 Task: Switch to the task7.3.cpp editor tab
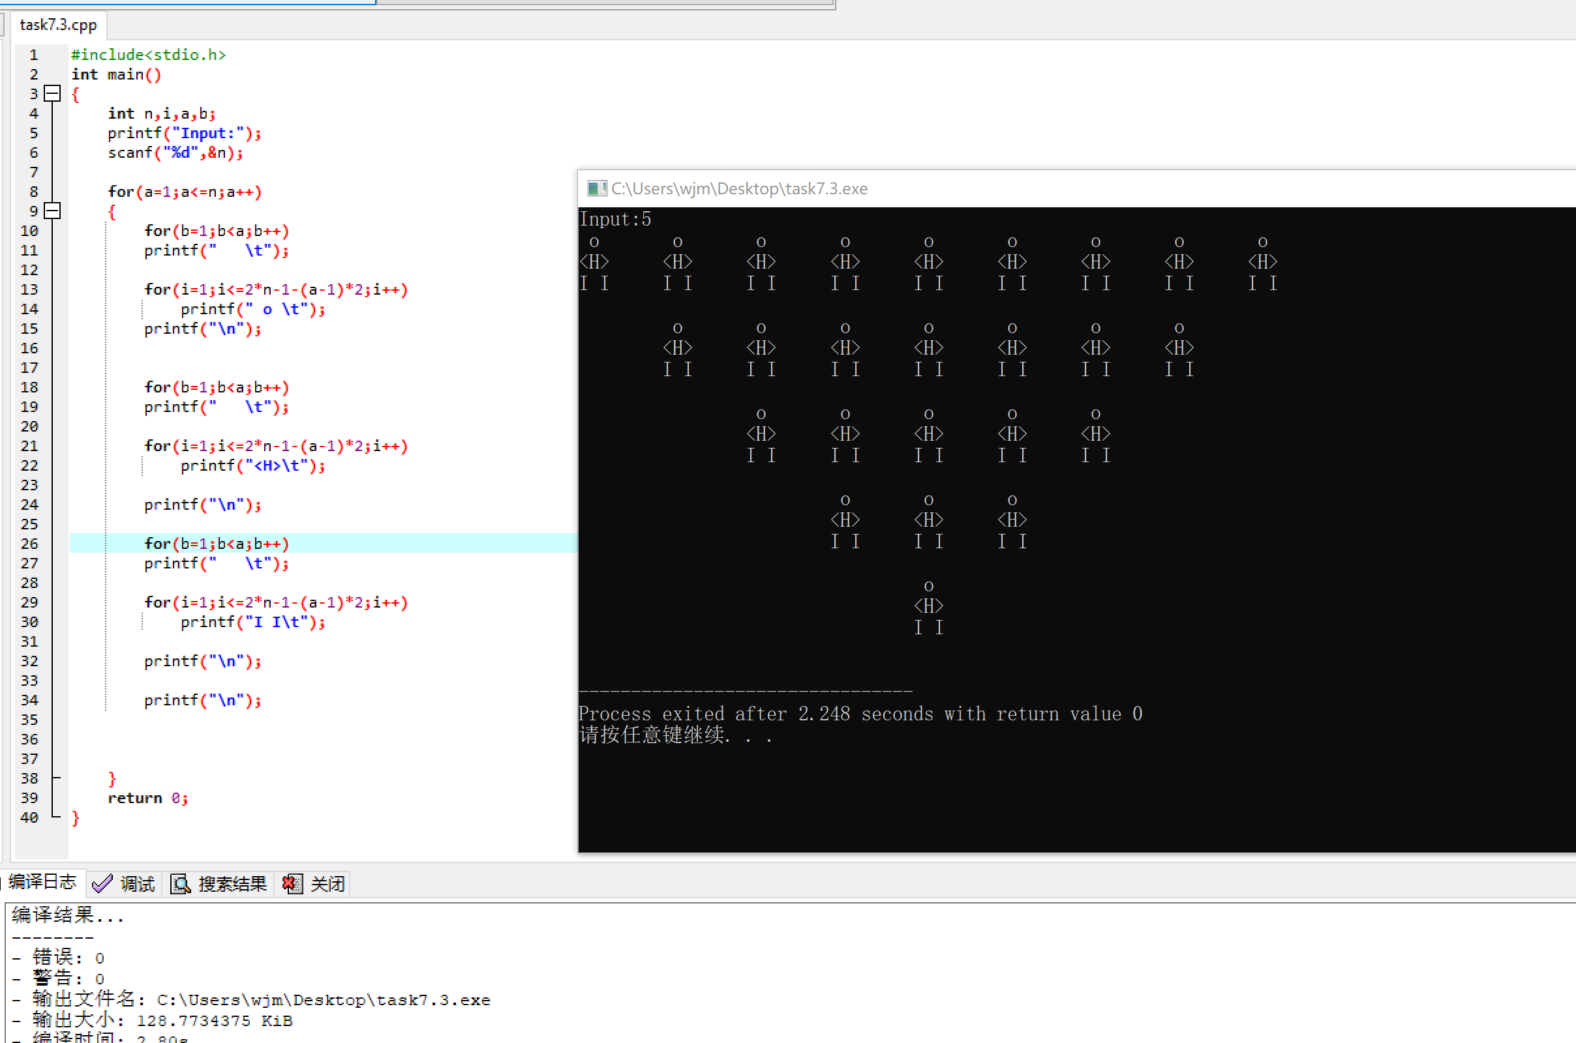58,25
